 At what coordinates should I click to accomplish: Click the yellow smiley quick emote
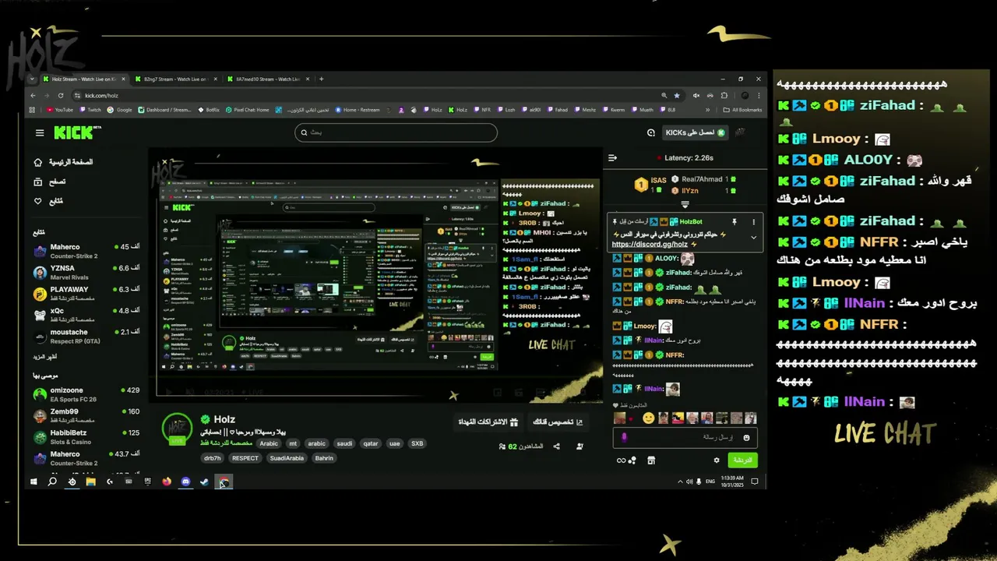(648, 418)
